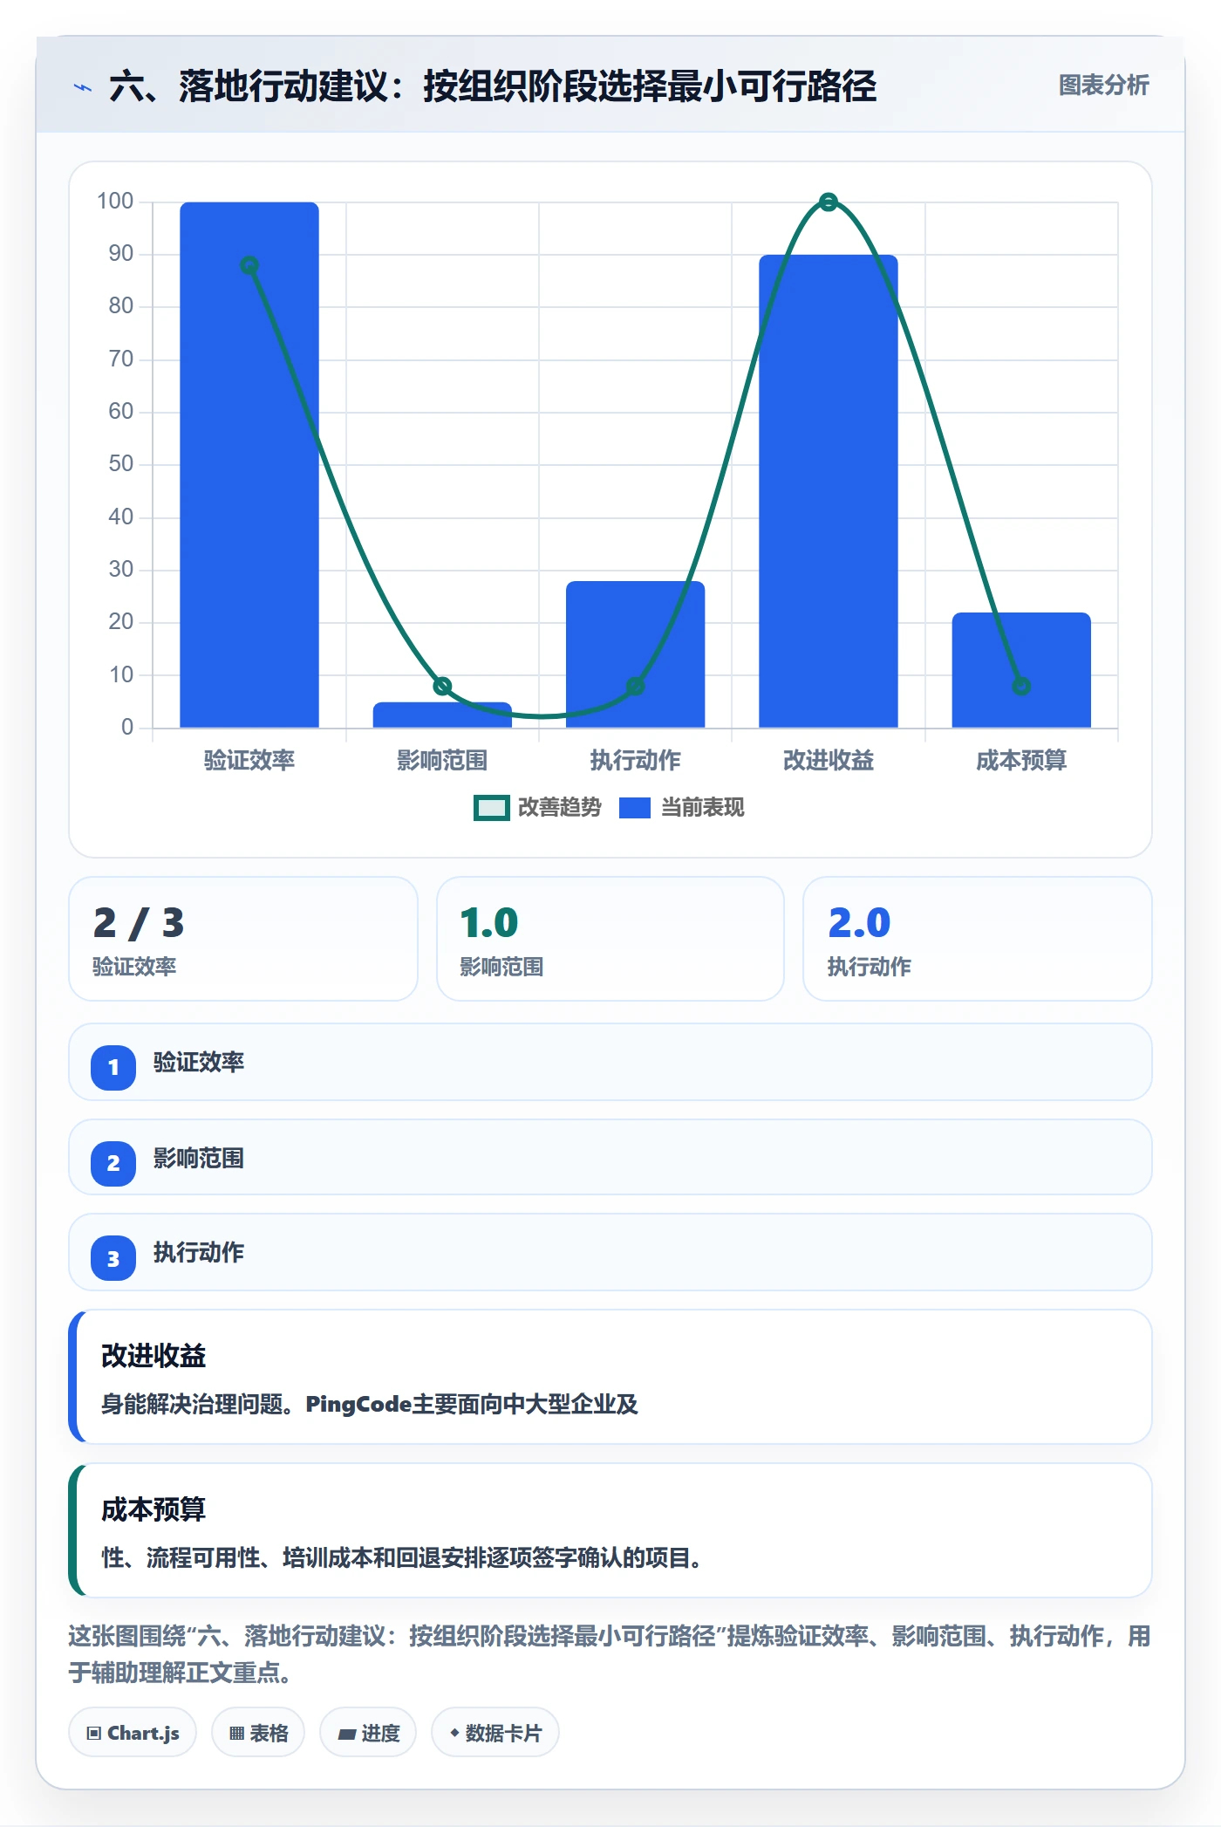1221x1827 pixels.
Task: Click the 2 / 3 验证效率 stat card
Action: click(x=243, y=939)
